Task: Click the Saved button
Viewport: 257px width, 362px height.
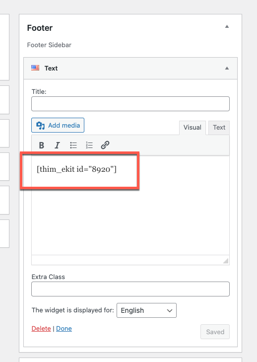Action: click(x=215, y=332)
